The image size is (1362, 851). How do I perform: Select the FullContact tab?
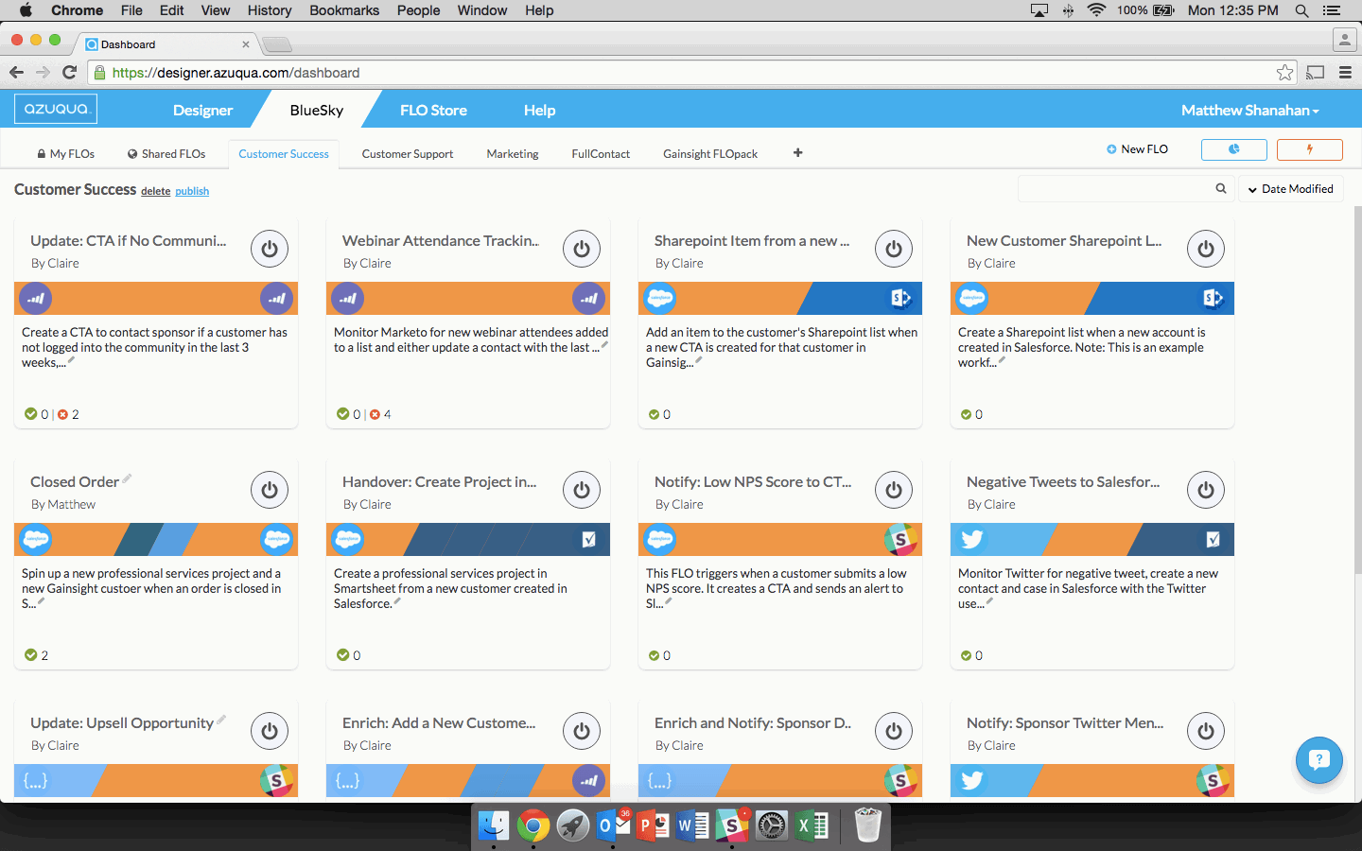point(601,153)
